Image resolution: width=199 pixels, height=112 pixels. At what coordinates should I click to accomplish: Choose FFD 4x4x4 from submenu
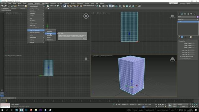point(50,36)
